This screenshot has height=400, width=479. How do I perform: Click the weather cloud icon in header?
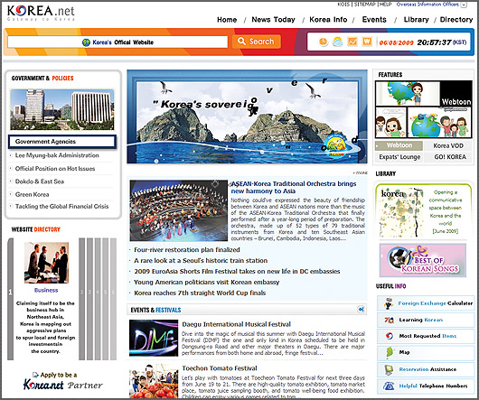tap(338, 42)
